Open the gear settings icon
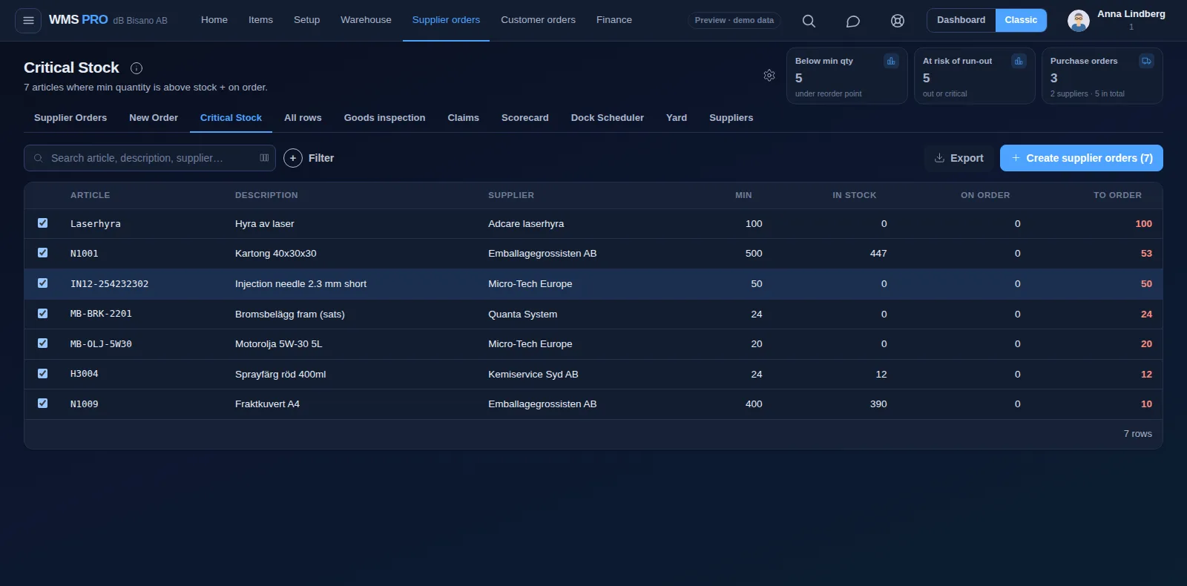Image resolution: width=1187 pixels, height=586 pixels. click(x=769, y=75)
